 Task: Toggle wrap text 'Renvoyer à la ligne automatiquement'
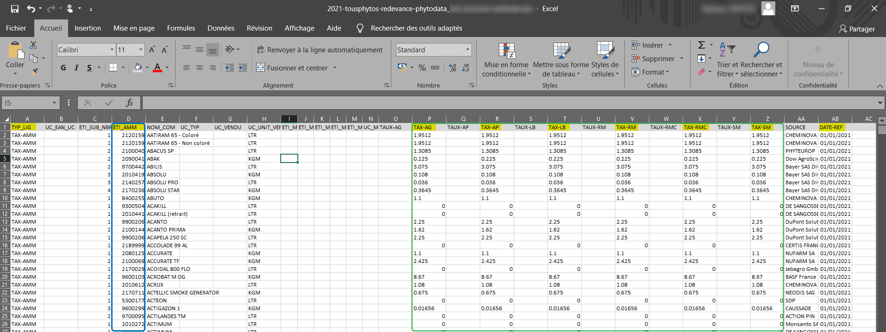(320, 50)
